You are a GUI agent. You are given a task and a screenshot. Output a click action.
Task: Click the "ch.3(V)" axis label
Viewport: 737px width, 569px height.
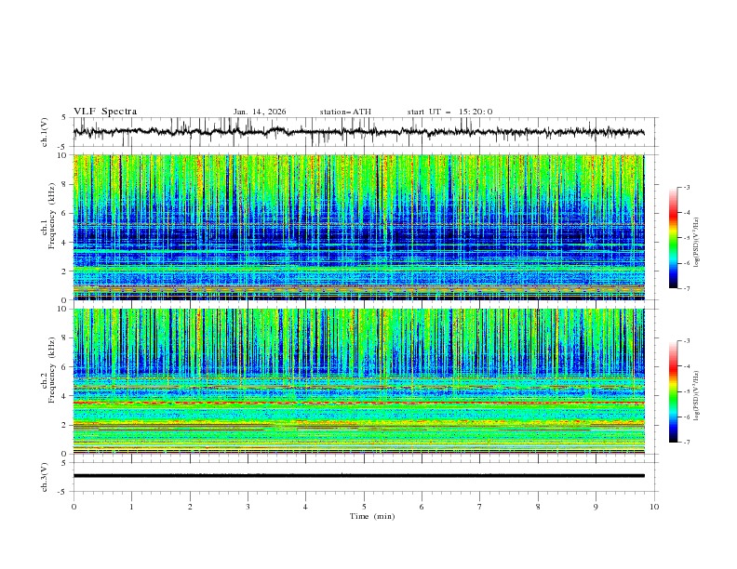[45, 477]
